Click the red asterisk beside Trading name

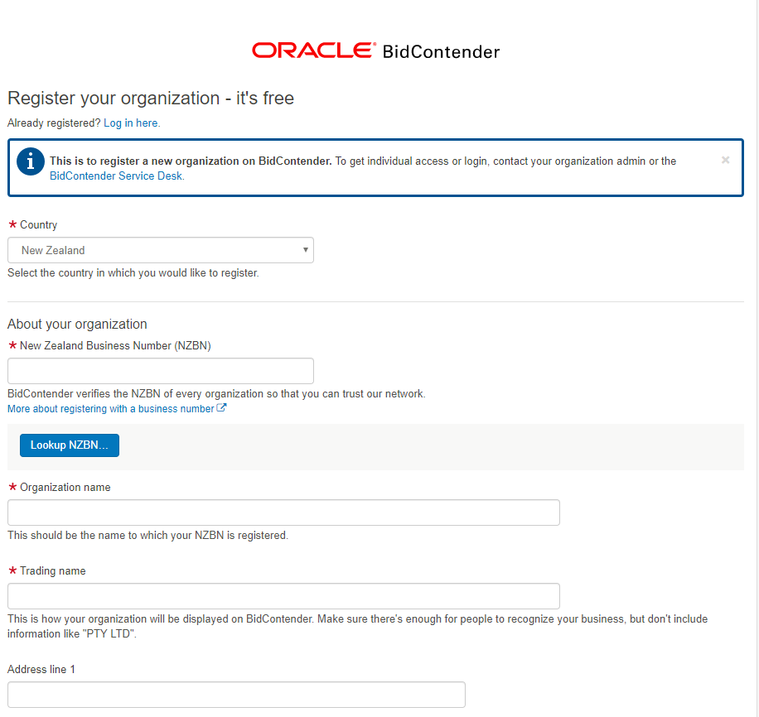11,570
